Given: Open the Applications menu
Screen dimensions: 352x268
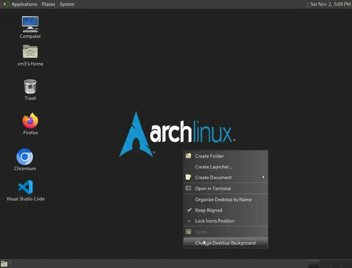Looking at the screenshot, I should [x=24, y=4].
